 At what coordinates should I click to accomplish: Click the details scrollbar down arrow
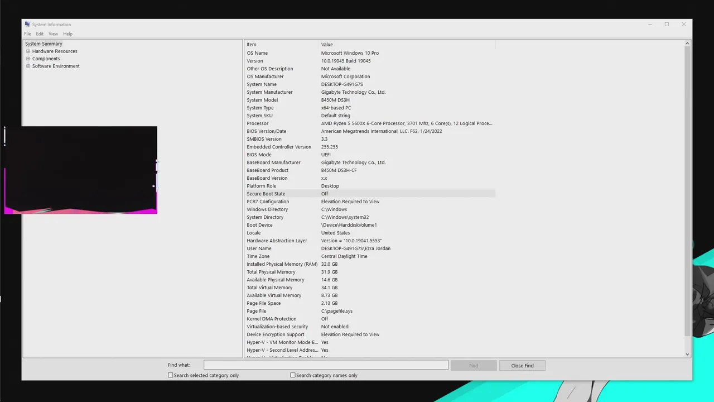point(687,354)
